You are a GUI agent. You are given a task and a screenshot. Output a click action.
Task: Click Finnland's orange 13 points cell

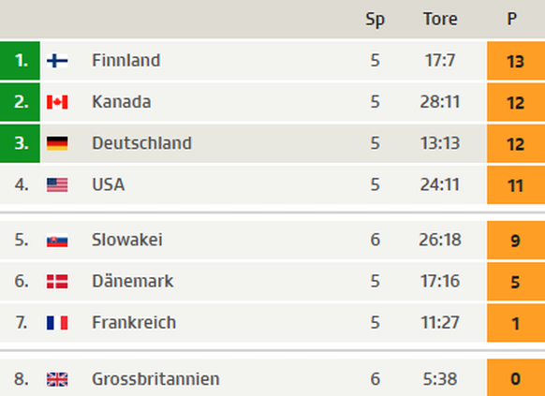[x=516, y=61]
